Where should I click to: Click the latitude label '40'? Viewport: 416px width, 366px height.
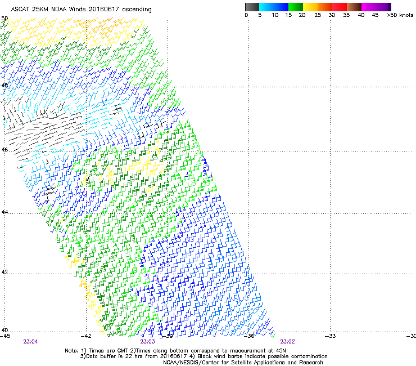pos(4,331)
